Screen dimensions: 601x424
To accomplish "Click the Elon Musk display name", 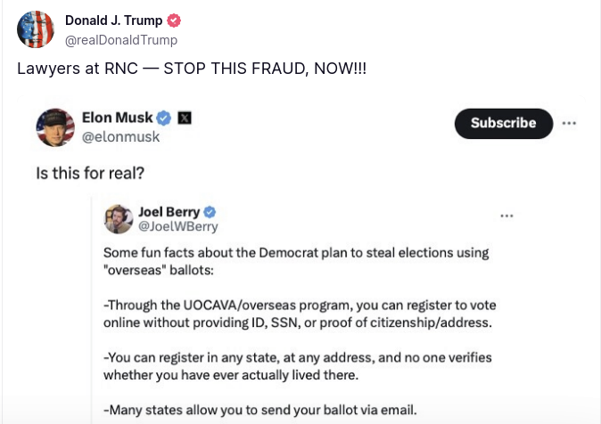I will [x=118, y=118].
